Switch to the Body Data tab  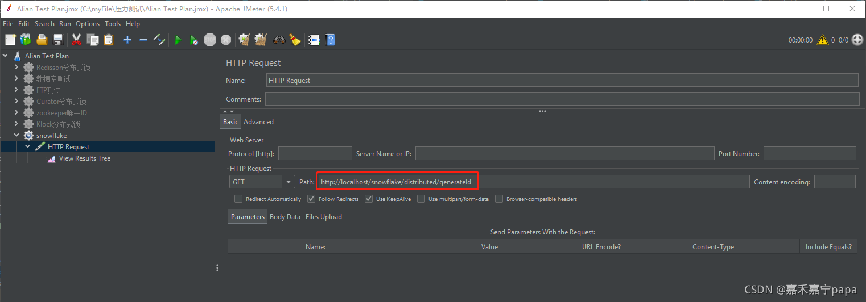click(285, 217)
